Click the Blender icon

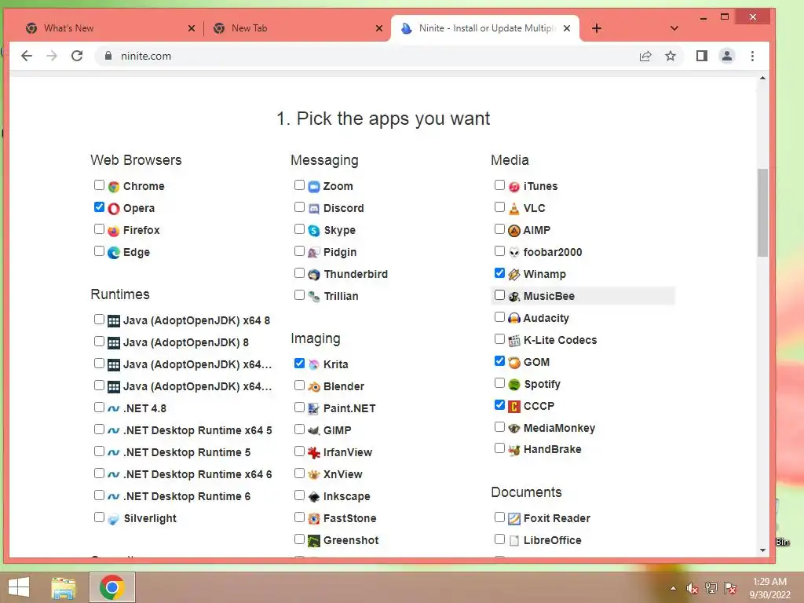(314, 386)
